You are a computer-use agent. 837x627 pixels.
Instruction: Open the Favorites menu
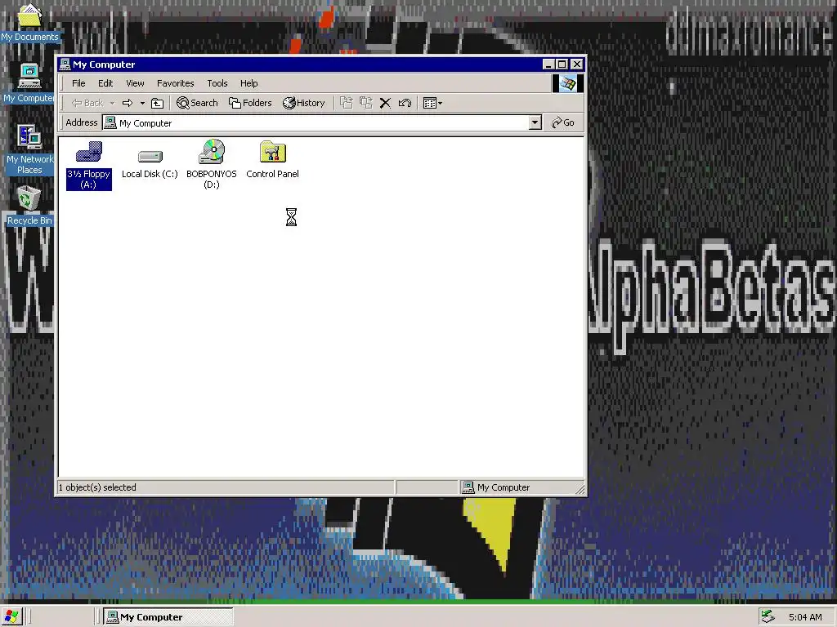[175, 83]
